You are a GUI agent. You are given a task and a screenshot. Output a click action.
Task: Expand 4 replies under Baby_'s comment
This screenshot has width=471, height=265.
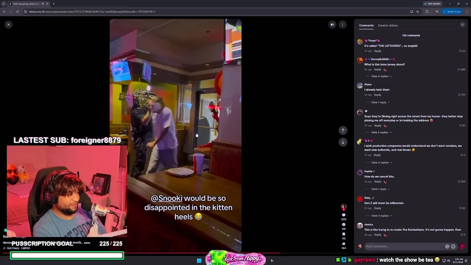click(x=381, y=216)
